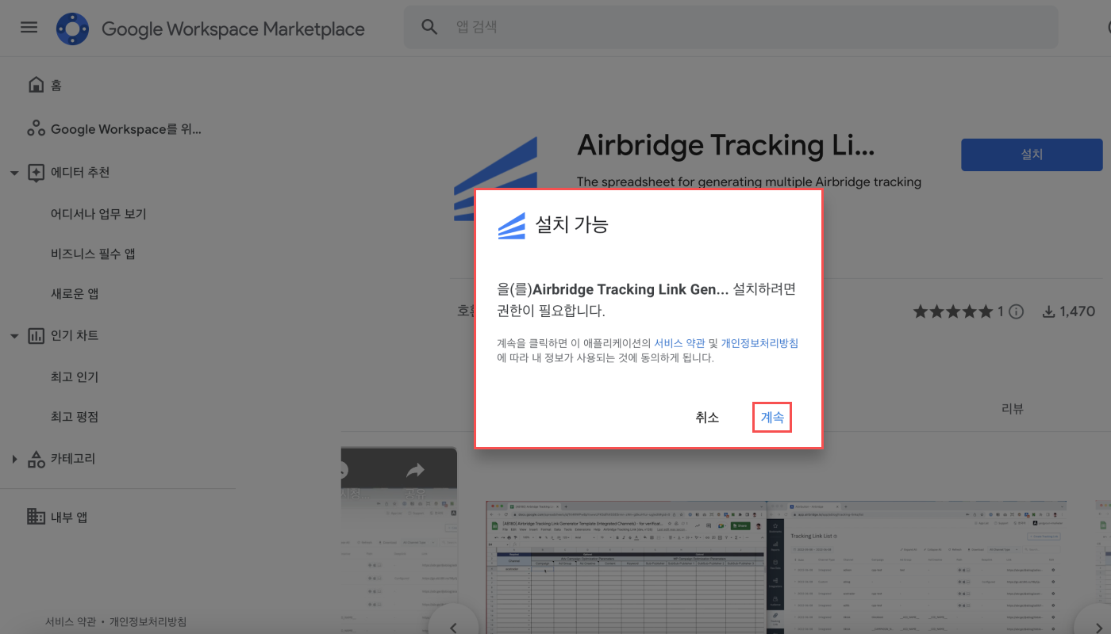Collapse the 에디터 추천 section arrow
1111x634 pixels.
13,173
